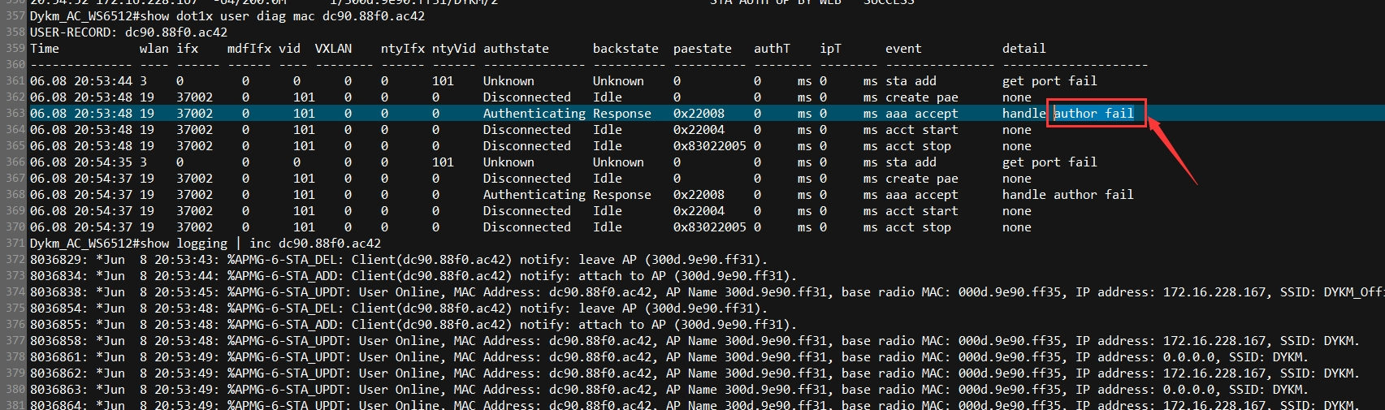This screenshot has width=1385, height=410.
Task: Click the selected "author fail" text in red box
Action: click(x=1093, y=114)
